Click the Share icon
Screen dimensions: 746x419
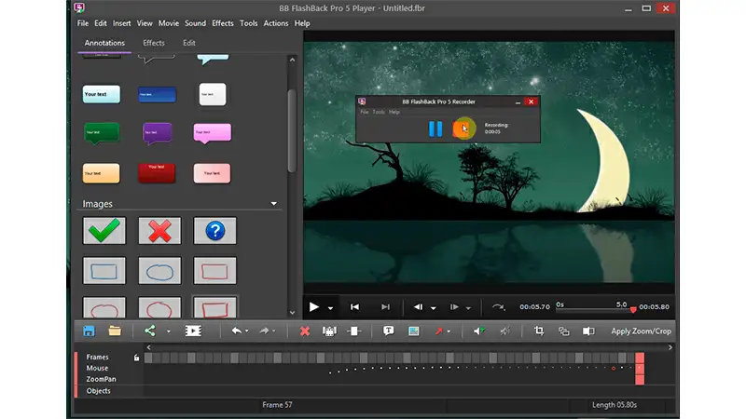(149, 331)
